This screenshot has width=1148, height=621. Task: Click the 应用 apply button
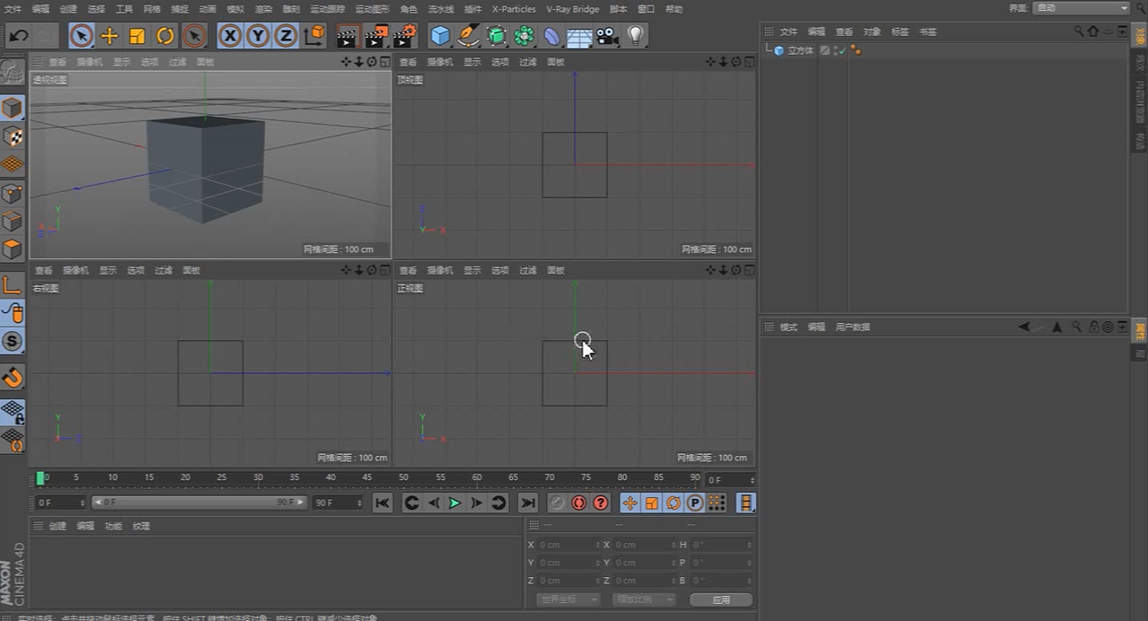point(721,599)
